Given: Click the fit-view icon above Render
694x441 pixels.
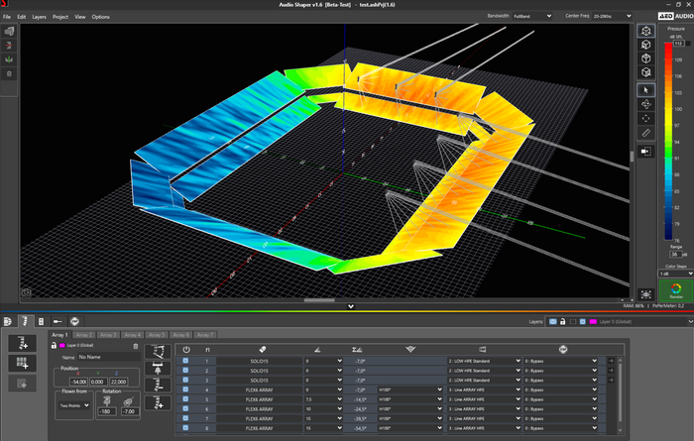Looking at the screenshot, I should pyautogui.click(x=646, y=294).
